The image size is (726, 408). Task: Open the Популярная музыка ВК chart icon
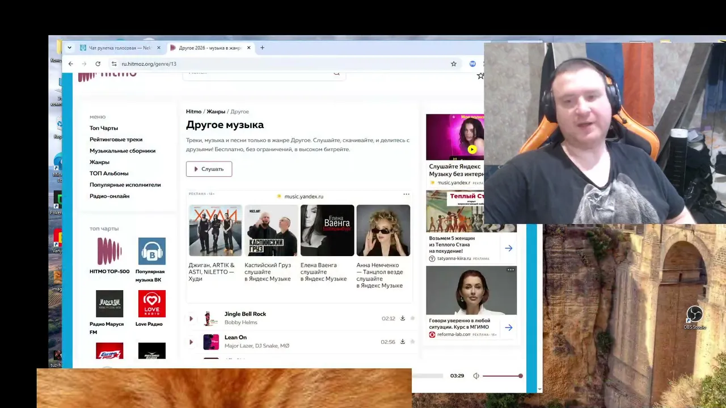point(152,252)
